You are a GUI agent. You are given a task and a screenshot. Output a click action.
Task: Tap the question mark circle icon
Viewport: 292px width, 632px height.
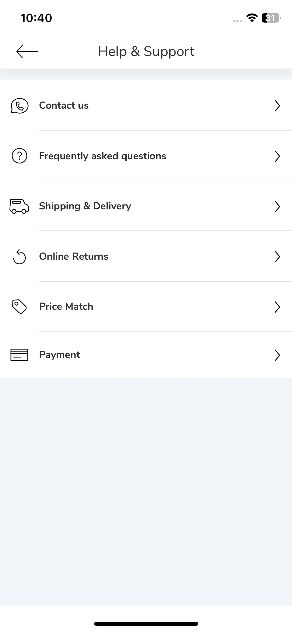click(19, 156)
